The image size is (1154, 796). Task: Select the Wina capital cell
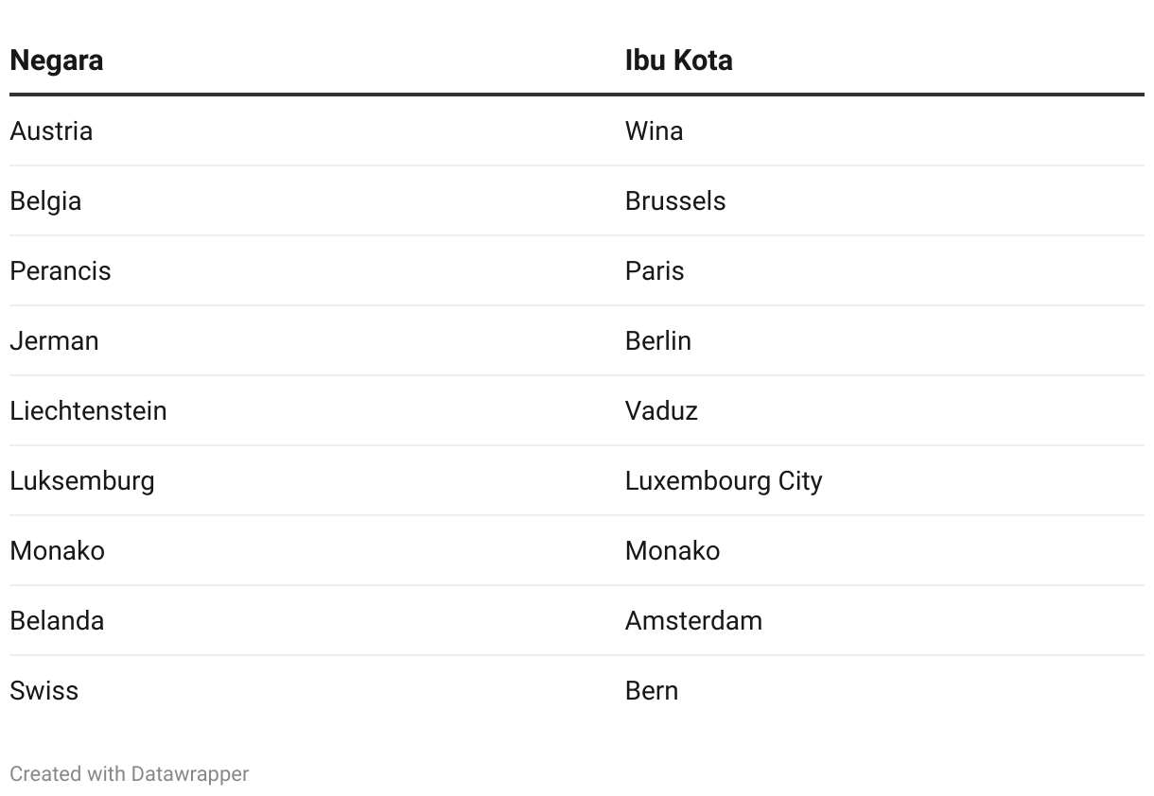click(654, 130)
